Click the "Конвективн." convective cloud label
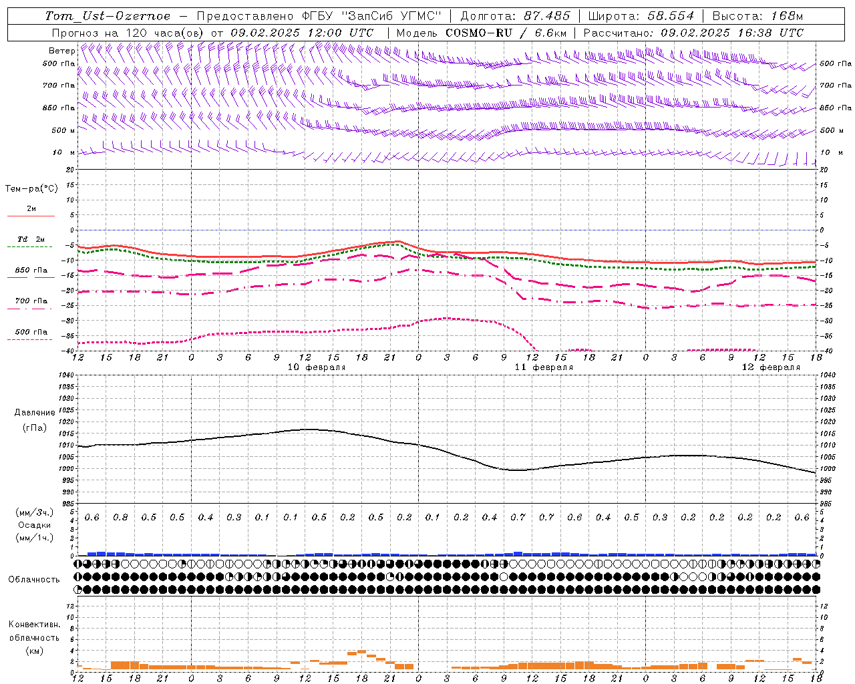The width and height of the screenshot is (855, 684). [x=34, y=625]
